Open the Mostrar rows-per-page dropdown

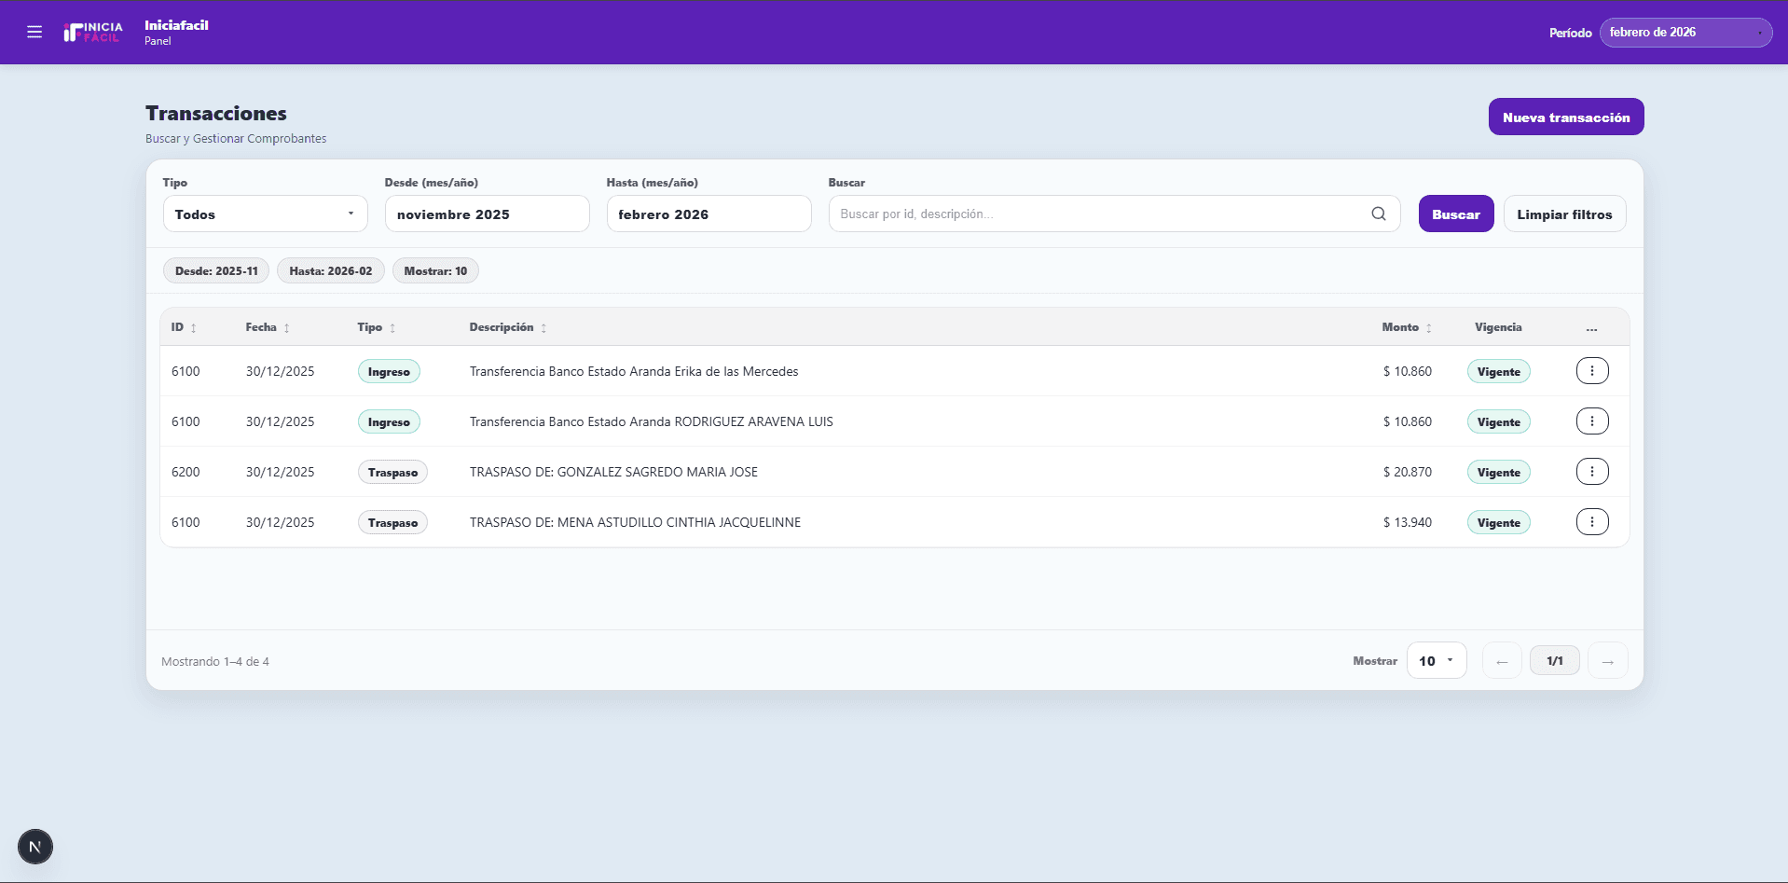(1436, 661)
